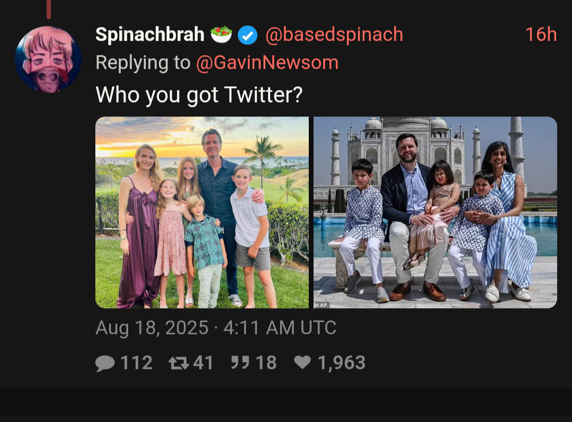Click the salad bowl emoji beside Spinachbrah

221,34
